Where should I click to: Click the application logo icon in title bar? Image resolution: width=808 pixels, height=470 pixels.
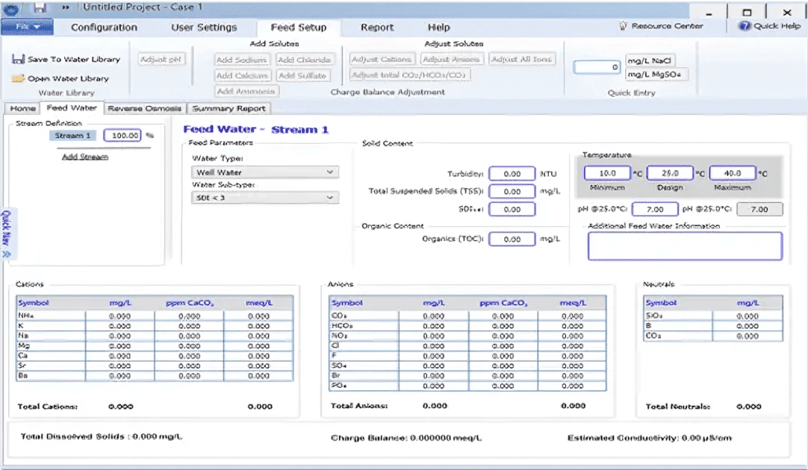click(x=10, y=8)
